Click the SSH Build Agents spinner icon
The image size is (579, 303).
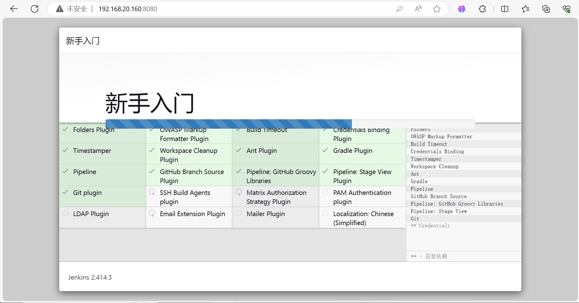(x=152, y=192)
